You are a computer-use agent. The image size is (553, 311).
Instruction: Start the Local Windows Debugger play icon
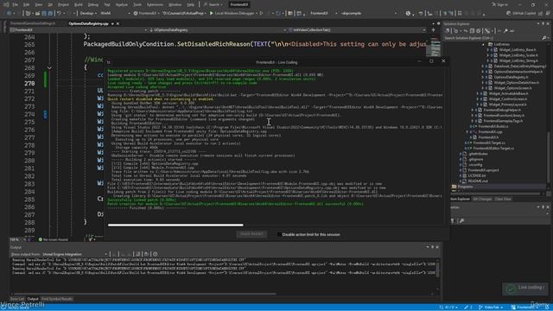click(x=212, y=14)
